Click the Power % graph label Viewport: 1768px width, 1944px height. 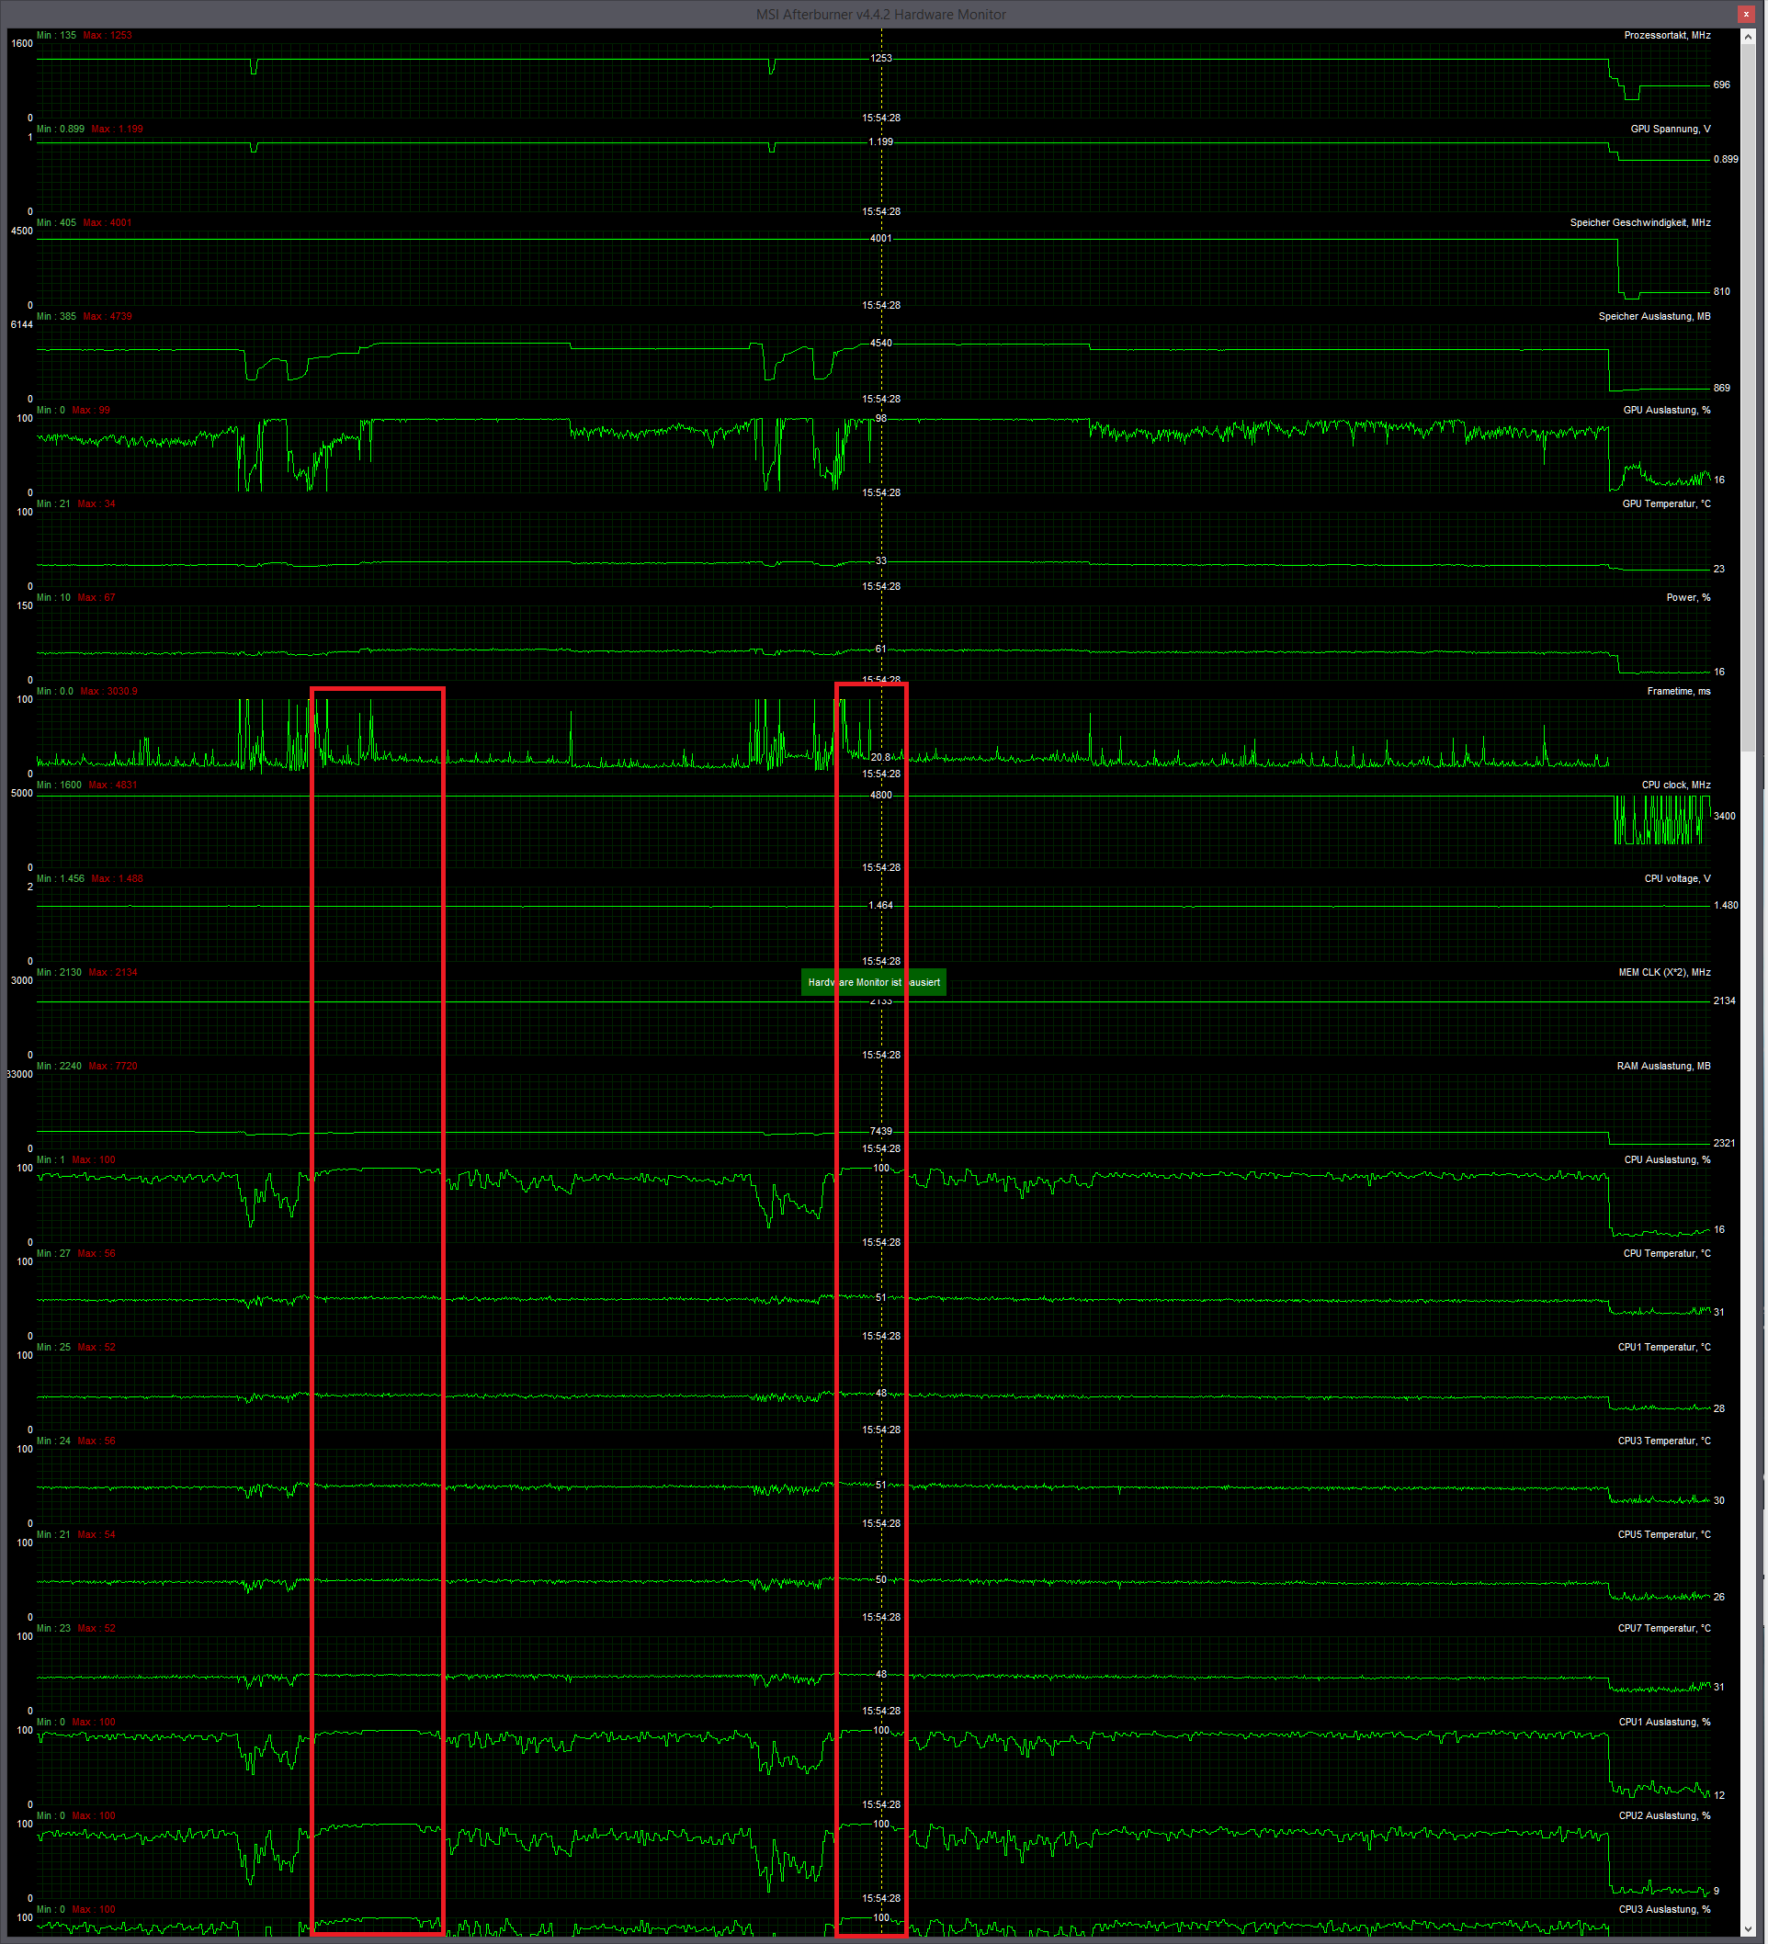point(1687,598)
